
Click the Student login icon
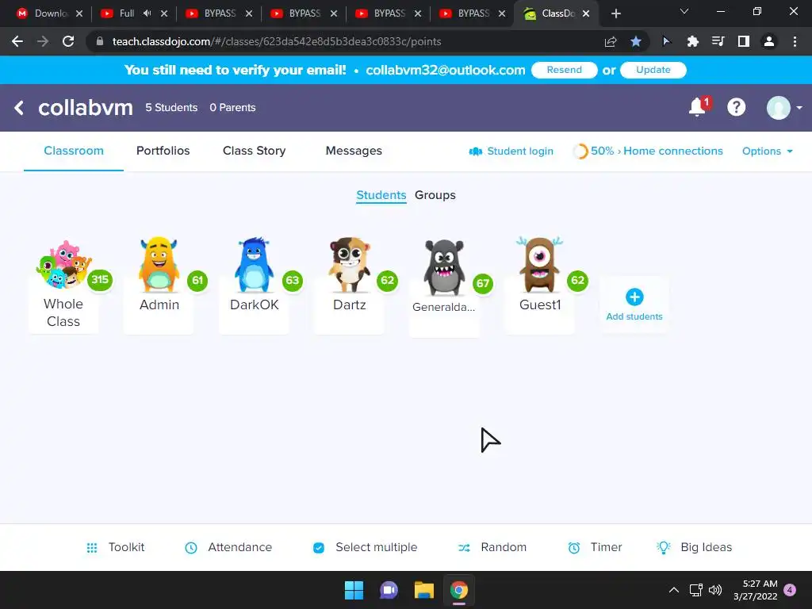point(476,151)
